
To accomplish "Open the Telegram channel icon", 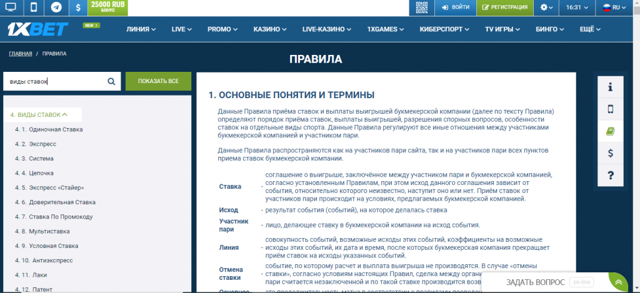I will [56, 7].
